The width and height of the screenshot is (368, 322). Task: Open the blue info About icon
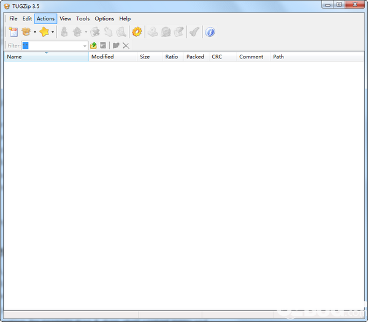coord(210,32)
